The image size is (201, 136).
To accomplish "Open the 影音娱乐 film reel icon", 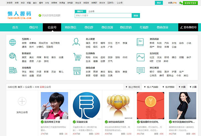I will (x=13, y=57).
